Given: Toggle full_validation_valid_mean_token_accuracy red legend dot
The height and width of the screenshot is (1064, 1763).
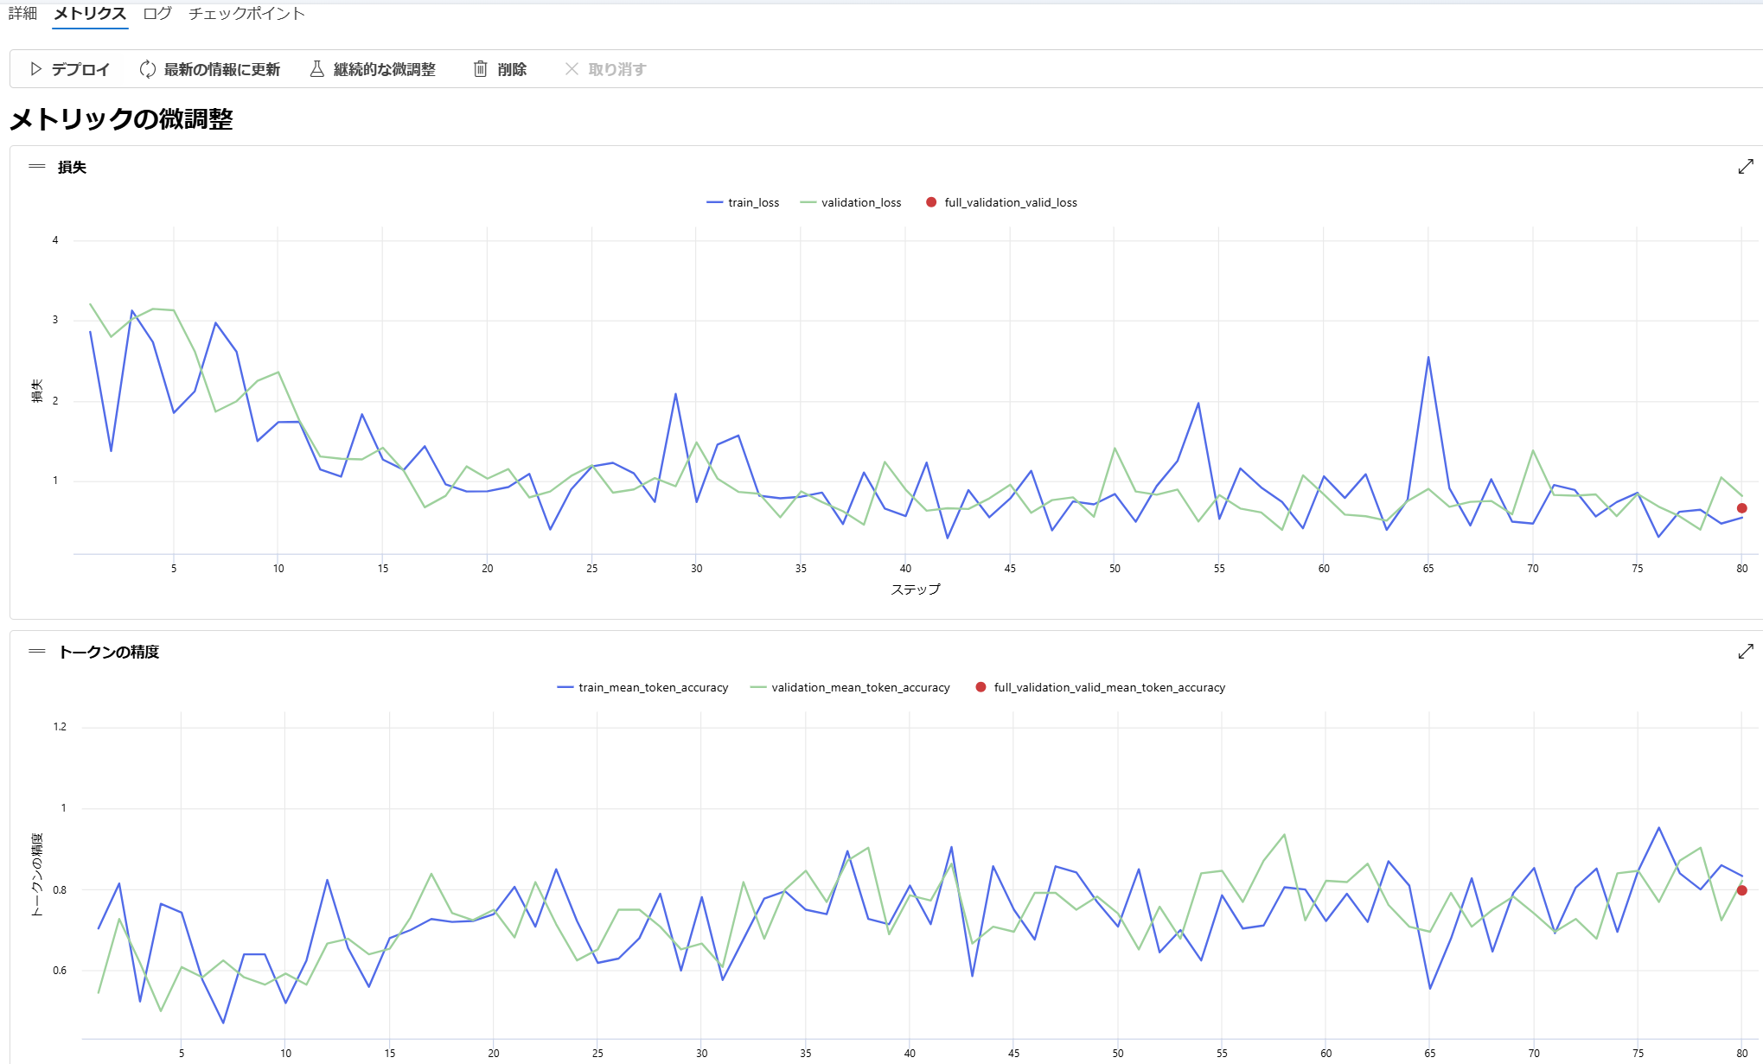Looking at the screenshot, I should click(x=981, y=688).
